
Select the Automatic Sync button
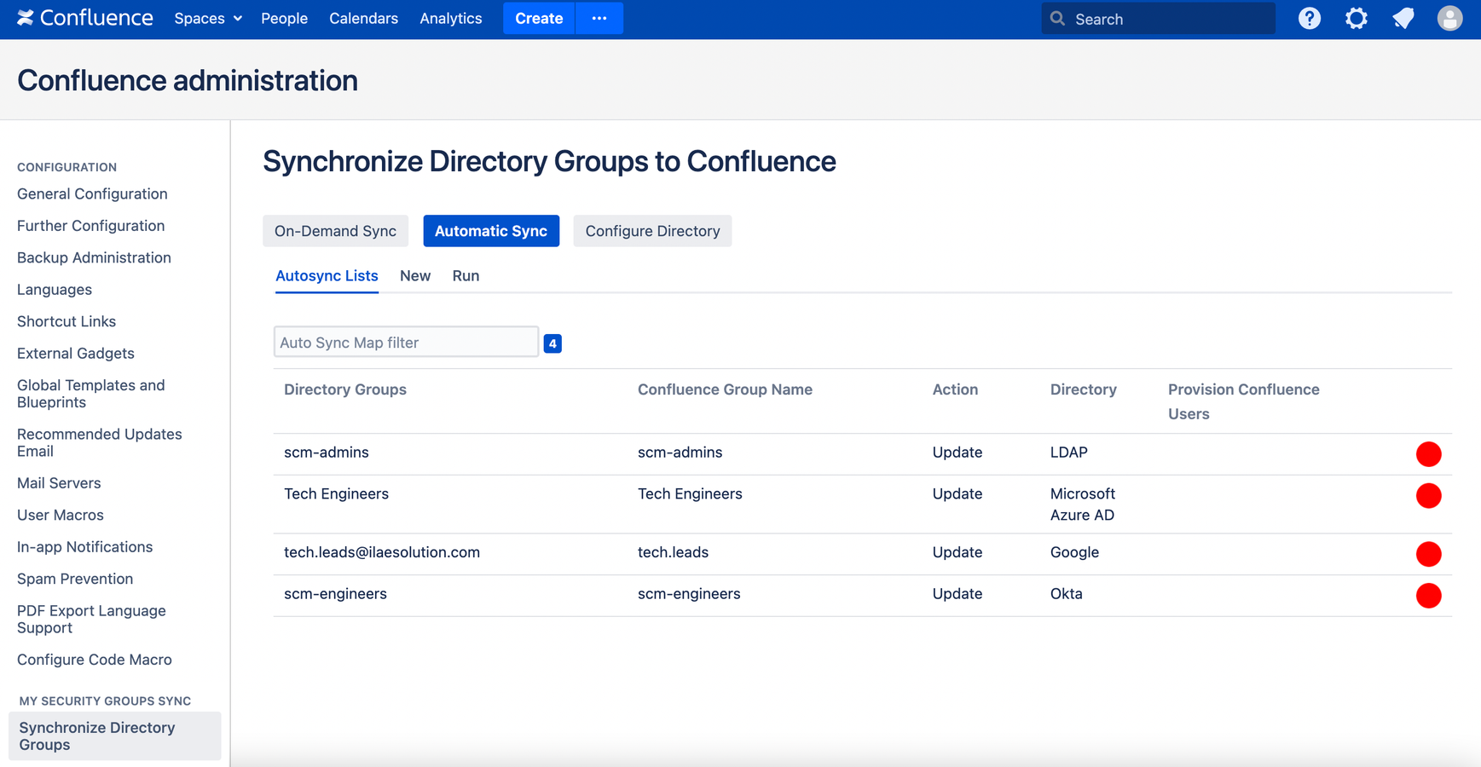click(x=491, y=231)
